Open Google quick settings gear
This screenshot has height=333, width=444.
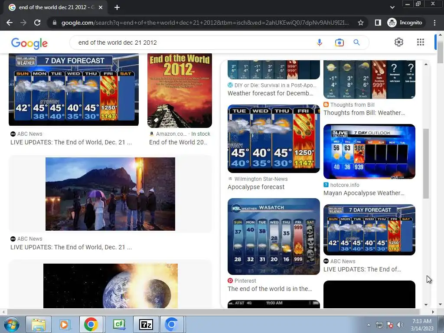399,42
